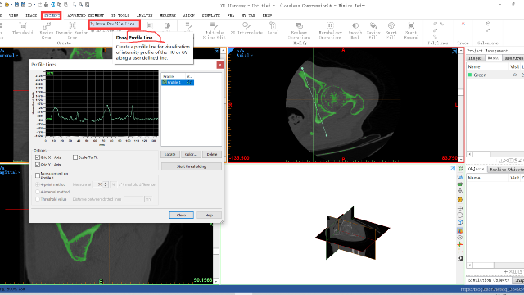
Task: Open the SIMULATE ribbon tab
Action: (x=211, y=16)
